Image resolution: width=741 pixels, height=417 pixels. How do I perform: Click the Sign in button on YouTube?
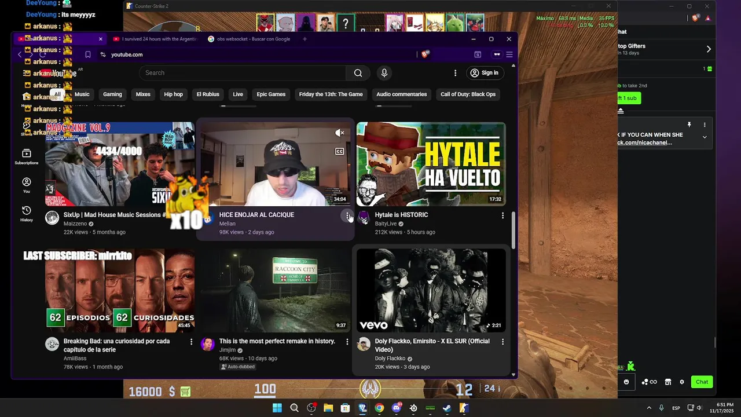(x=485, y=73)
